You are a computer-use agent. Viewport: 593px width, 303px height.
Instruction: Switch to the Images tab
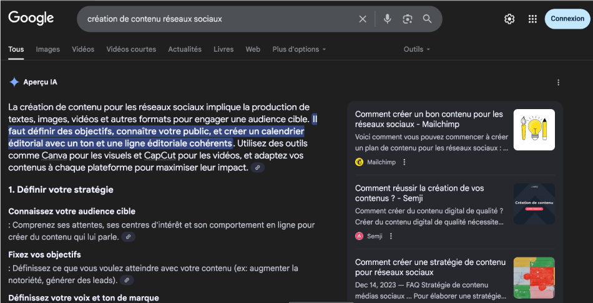click(48, 49)
